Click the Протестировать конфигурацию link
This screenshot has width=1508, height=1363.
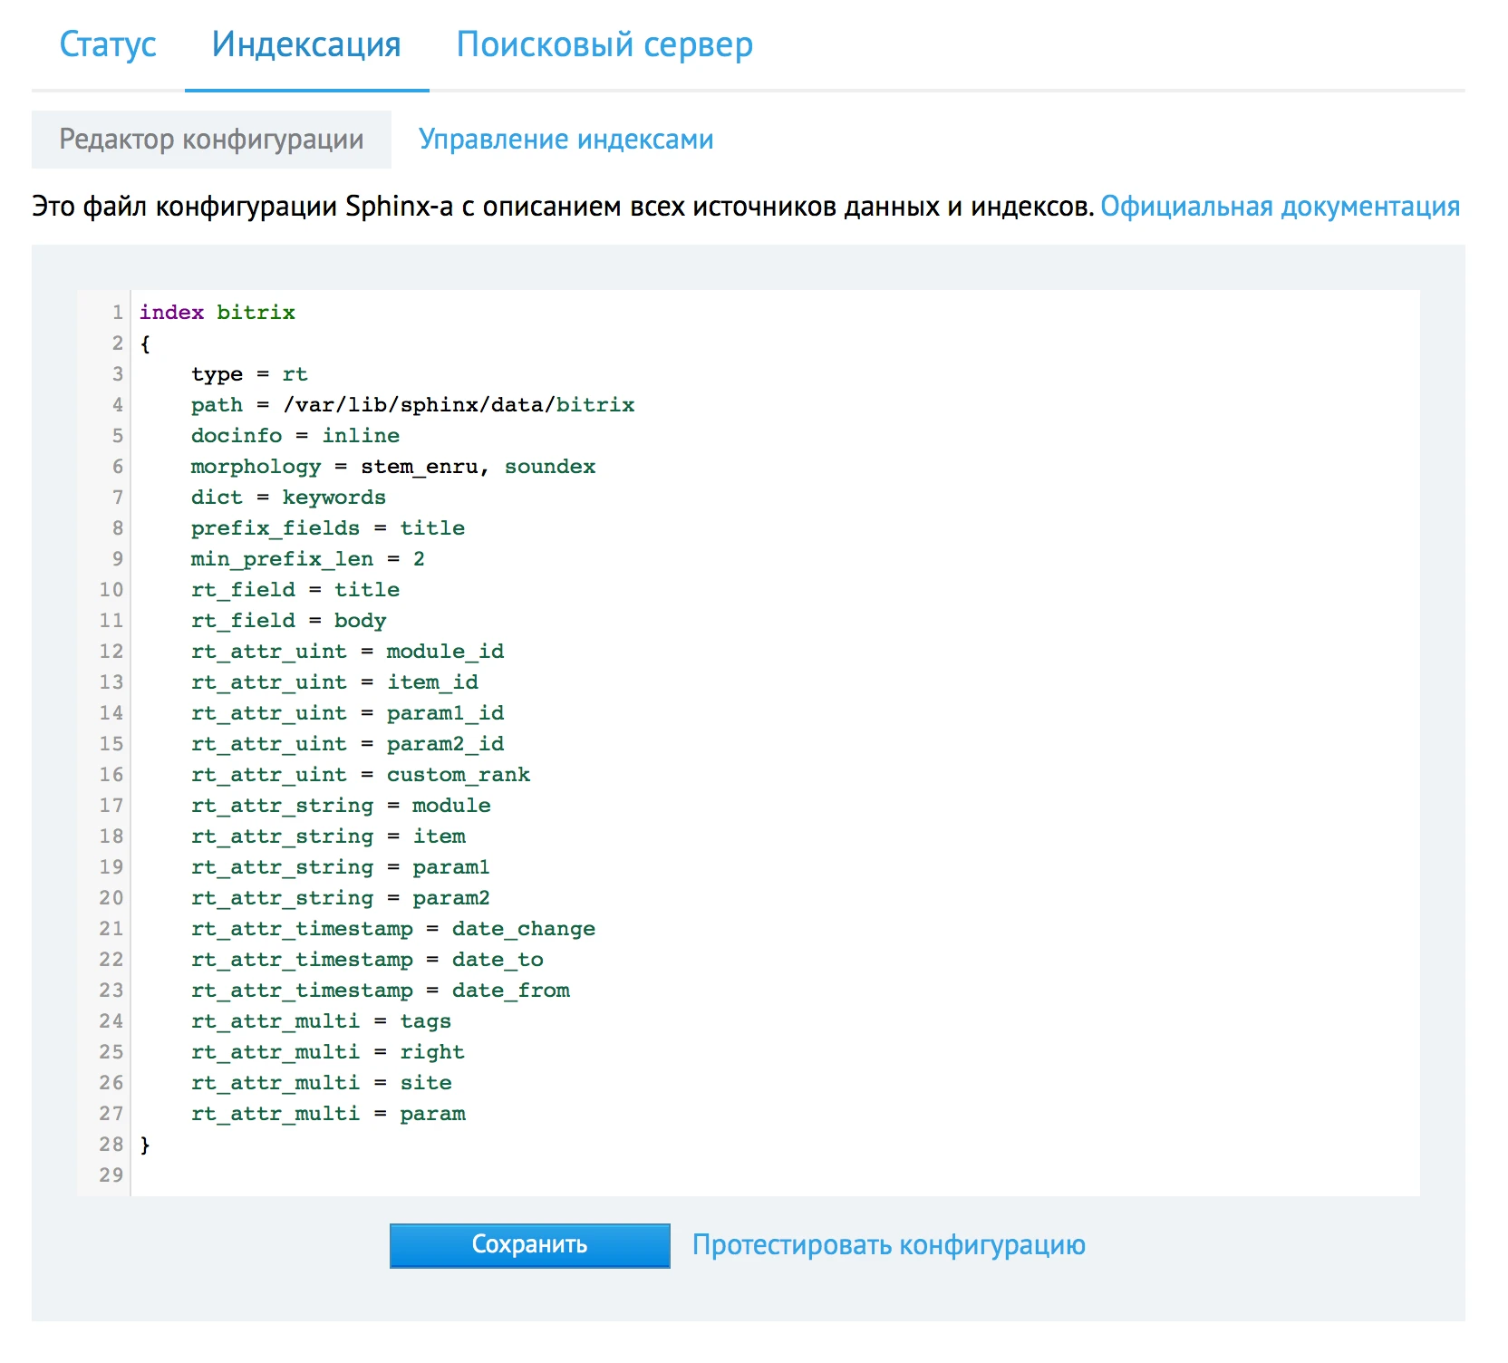[x=888, y=1245]
